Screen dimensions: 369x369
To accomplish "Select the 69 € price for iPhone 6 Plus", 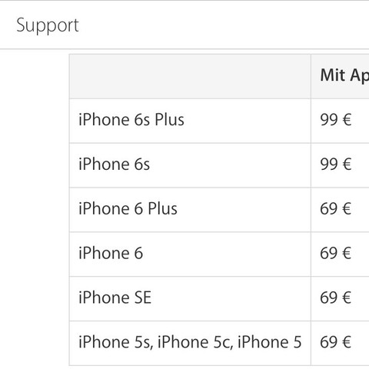I will (336, 208).
